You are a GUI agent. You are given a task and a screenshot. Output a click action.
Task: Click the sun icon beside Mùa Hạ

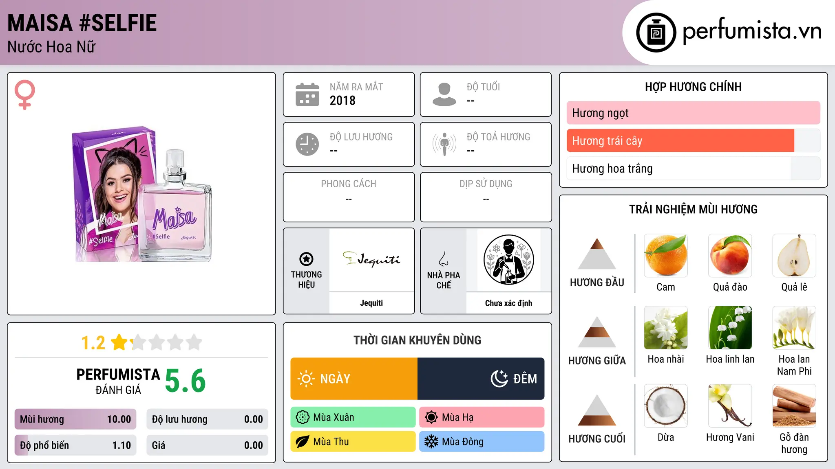tap(431, 417)
